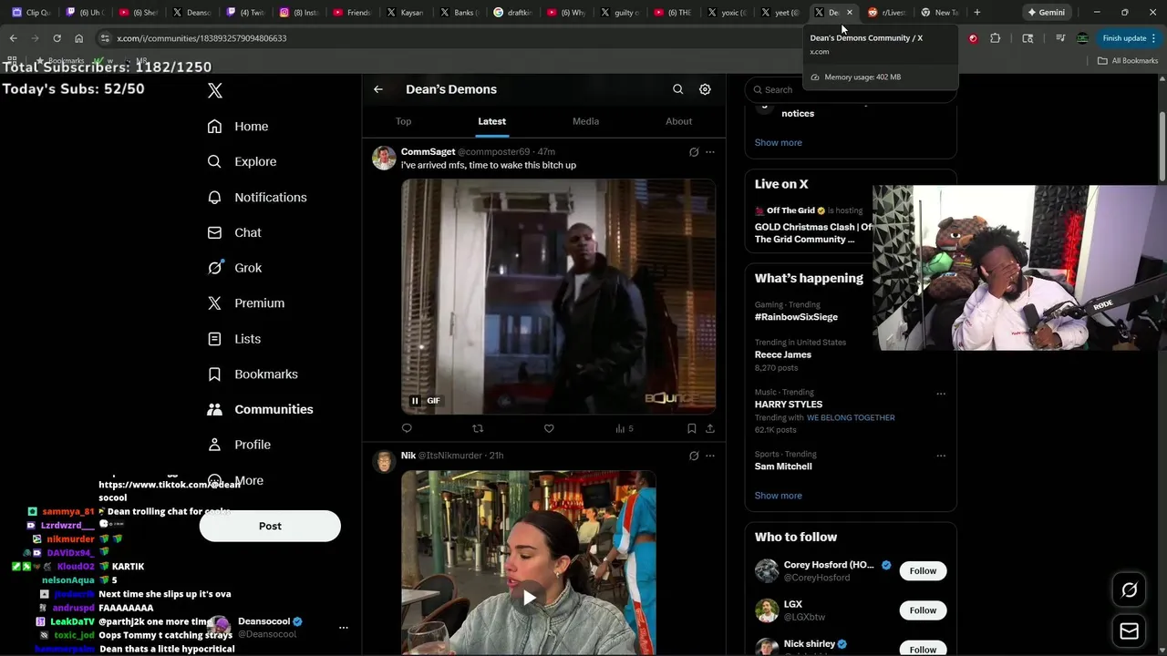Open the GOLD Christmas Clash live broadcast
The width and height of the screenshot is (1167, 656).
pos(813,233)
